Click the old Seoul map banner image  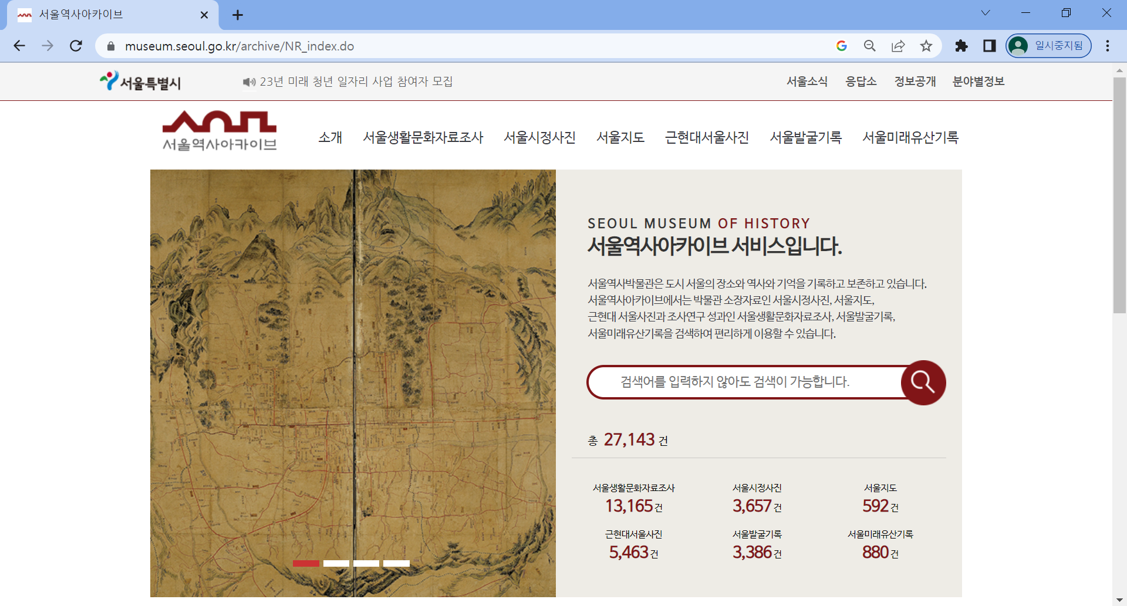point(353,383)
